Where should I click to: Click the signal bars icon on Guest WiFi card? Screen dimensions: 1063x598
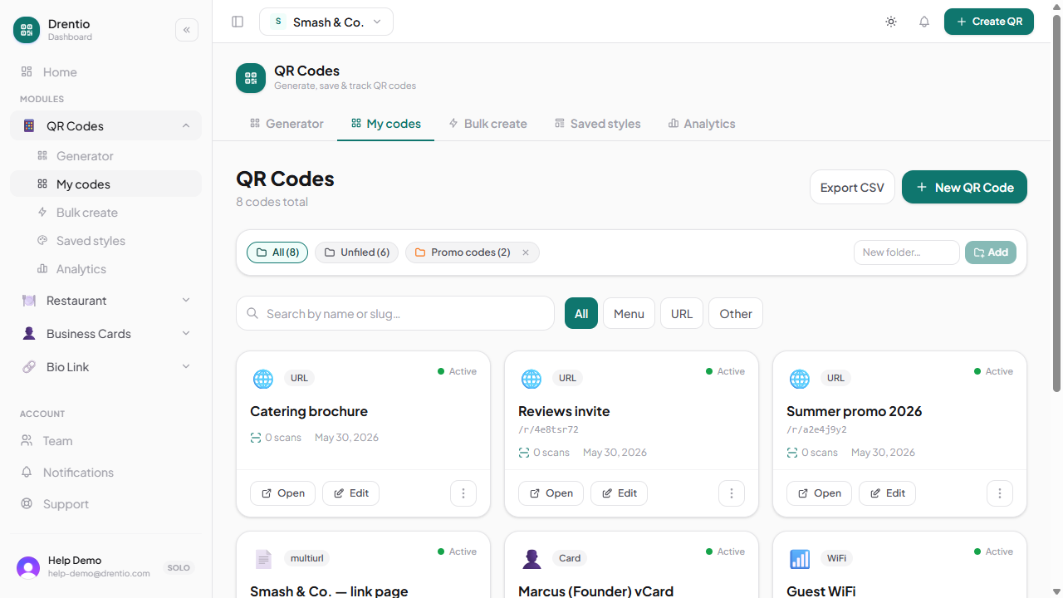pos(800,559)
